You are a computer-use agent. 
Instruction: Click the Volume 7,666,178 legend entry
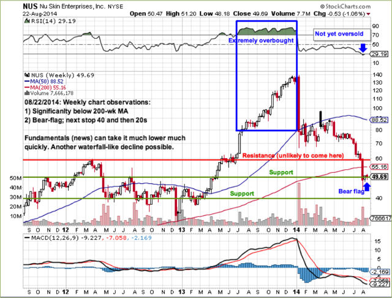51,93
